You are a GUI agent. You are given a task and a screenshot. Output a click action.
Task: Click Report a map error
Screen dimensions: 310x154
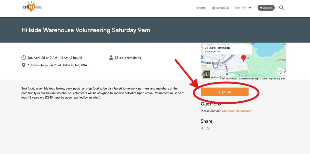tap(277, 79)
